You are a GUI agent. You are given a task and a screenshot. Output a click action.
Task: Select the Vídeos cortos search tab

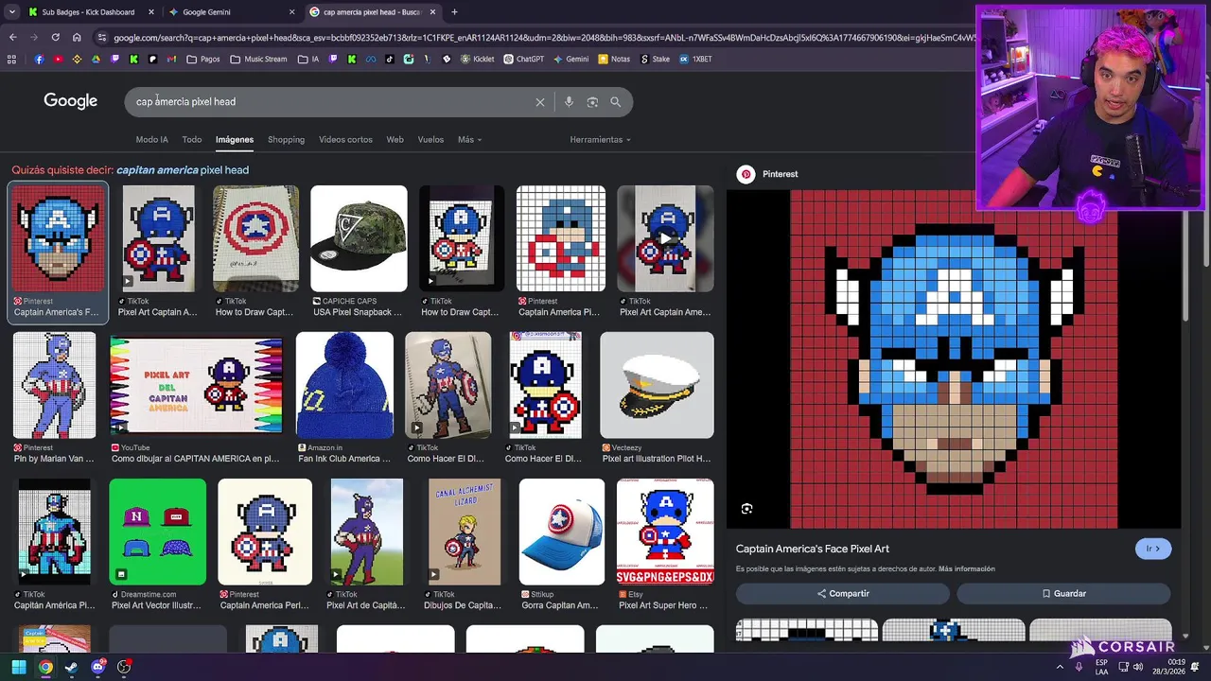[345, 140]
